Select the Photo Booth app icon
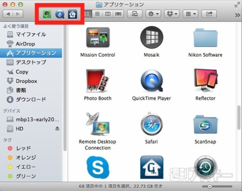 [98, 81]
